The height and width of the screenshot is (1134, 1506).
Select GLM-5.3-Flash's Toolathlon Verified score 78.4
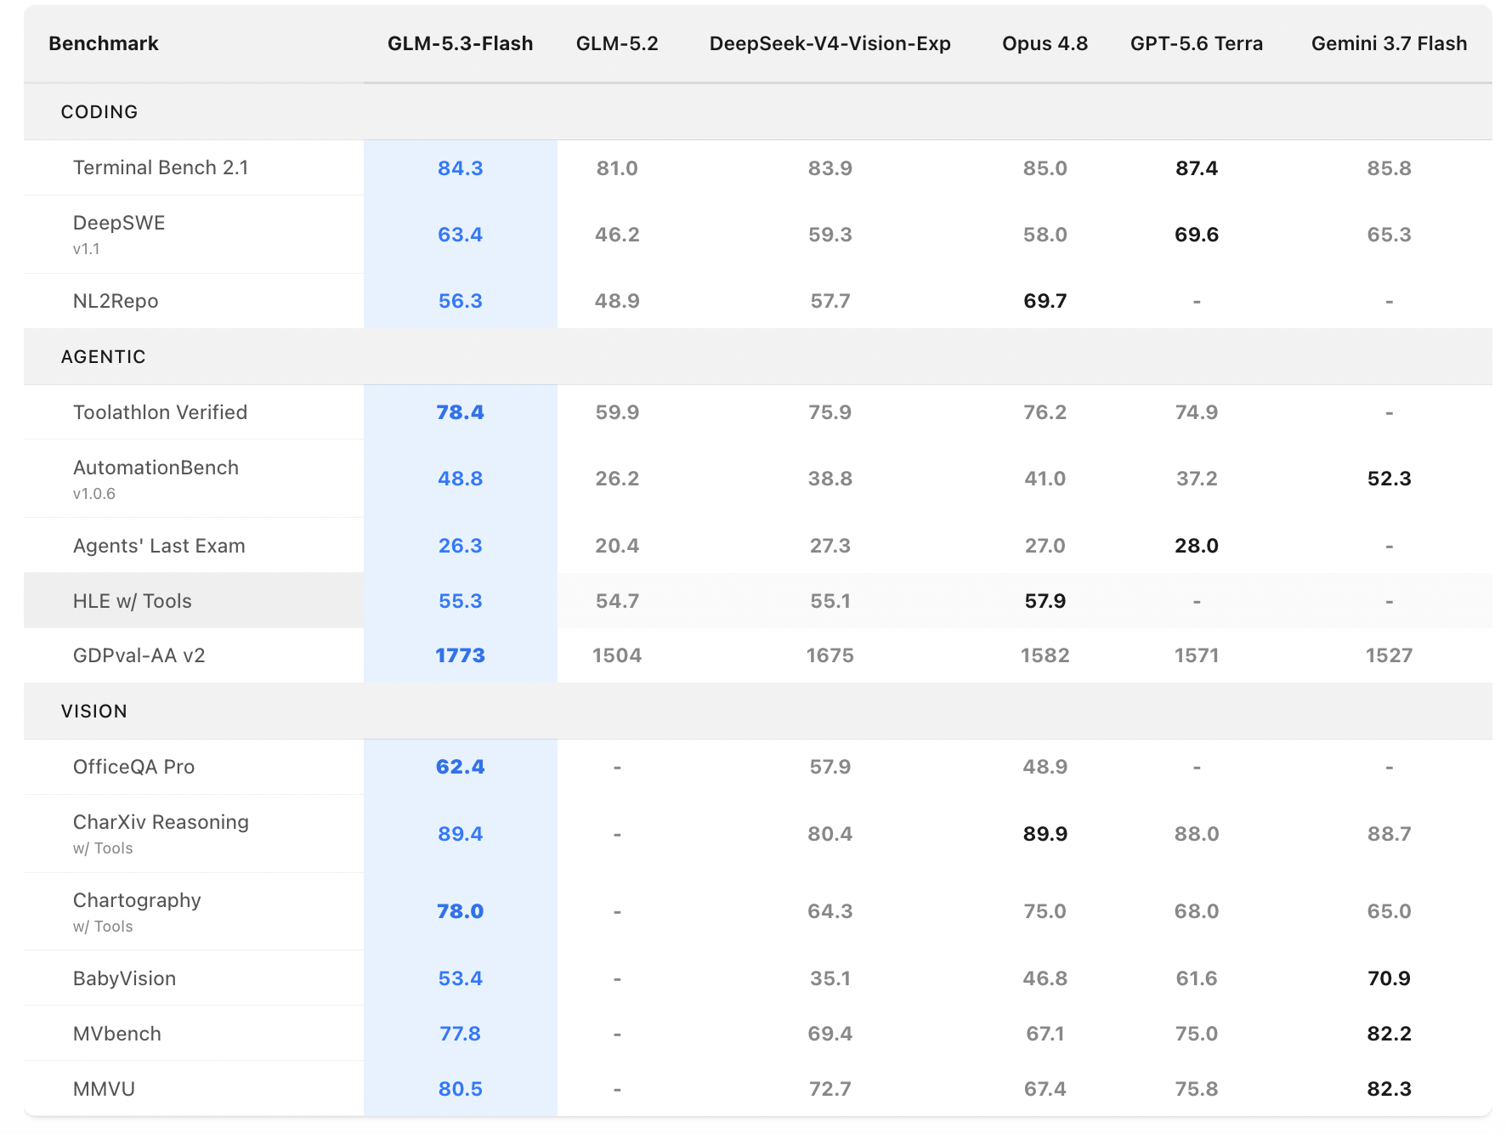[460, 412]
